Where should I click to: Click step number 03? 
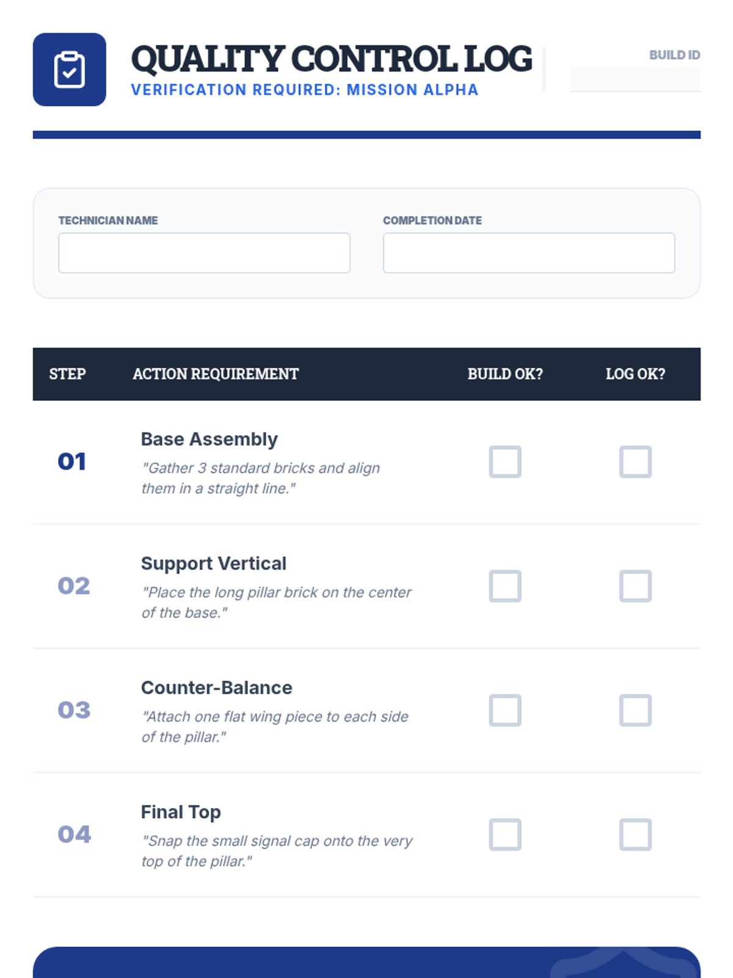pyautogui.click(x=74, y=710)
